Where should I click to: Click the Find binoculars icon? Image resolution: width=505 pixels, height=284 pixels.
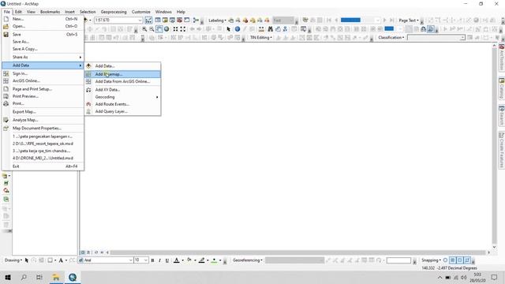271,29
